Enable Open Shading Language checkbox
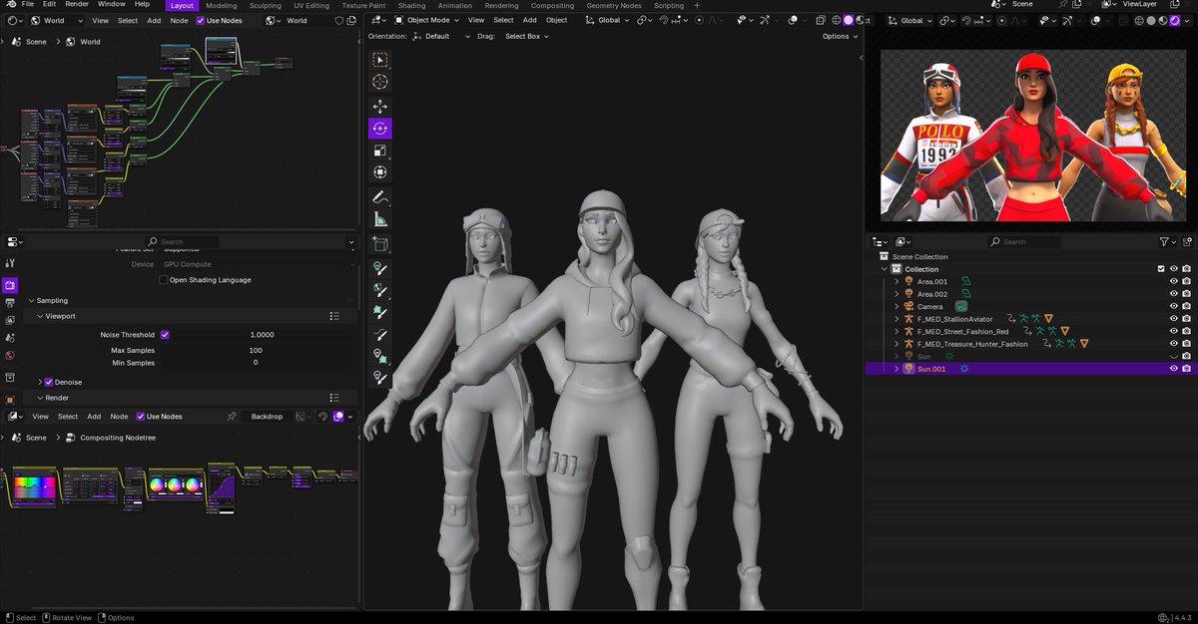The width and height of the screenshot is (1198, 624). (x=164, y=280)
